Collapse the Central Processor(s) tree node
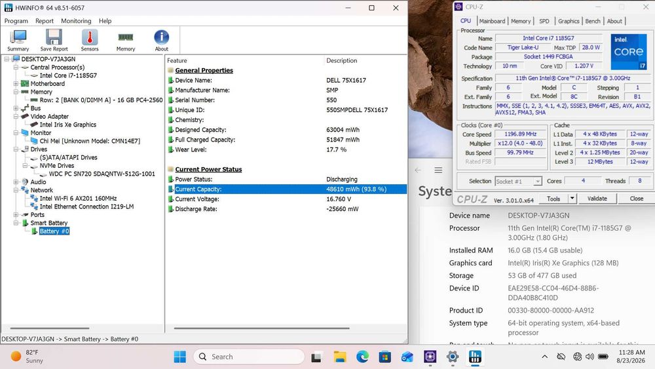 [16, 68]
